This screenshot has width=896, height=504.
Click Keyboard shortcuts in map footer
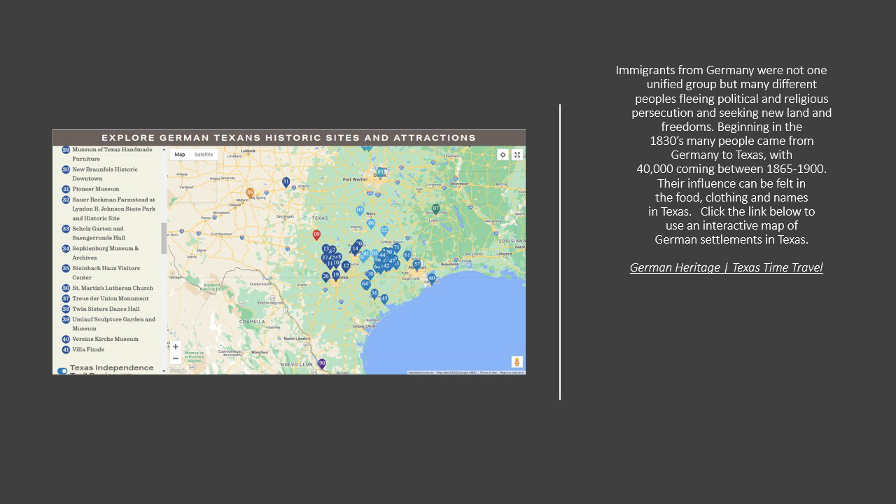[x=421, y=372]
